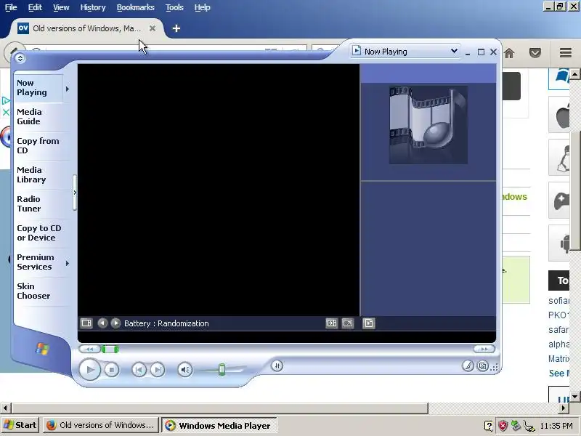The height and width of the screenshot is (436, 581).
Task: Toggle the equalizer settings pane button
Action: tap(86, 323)
